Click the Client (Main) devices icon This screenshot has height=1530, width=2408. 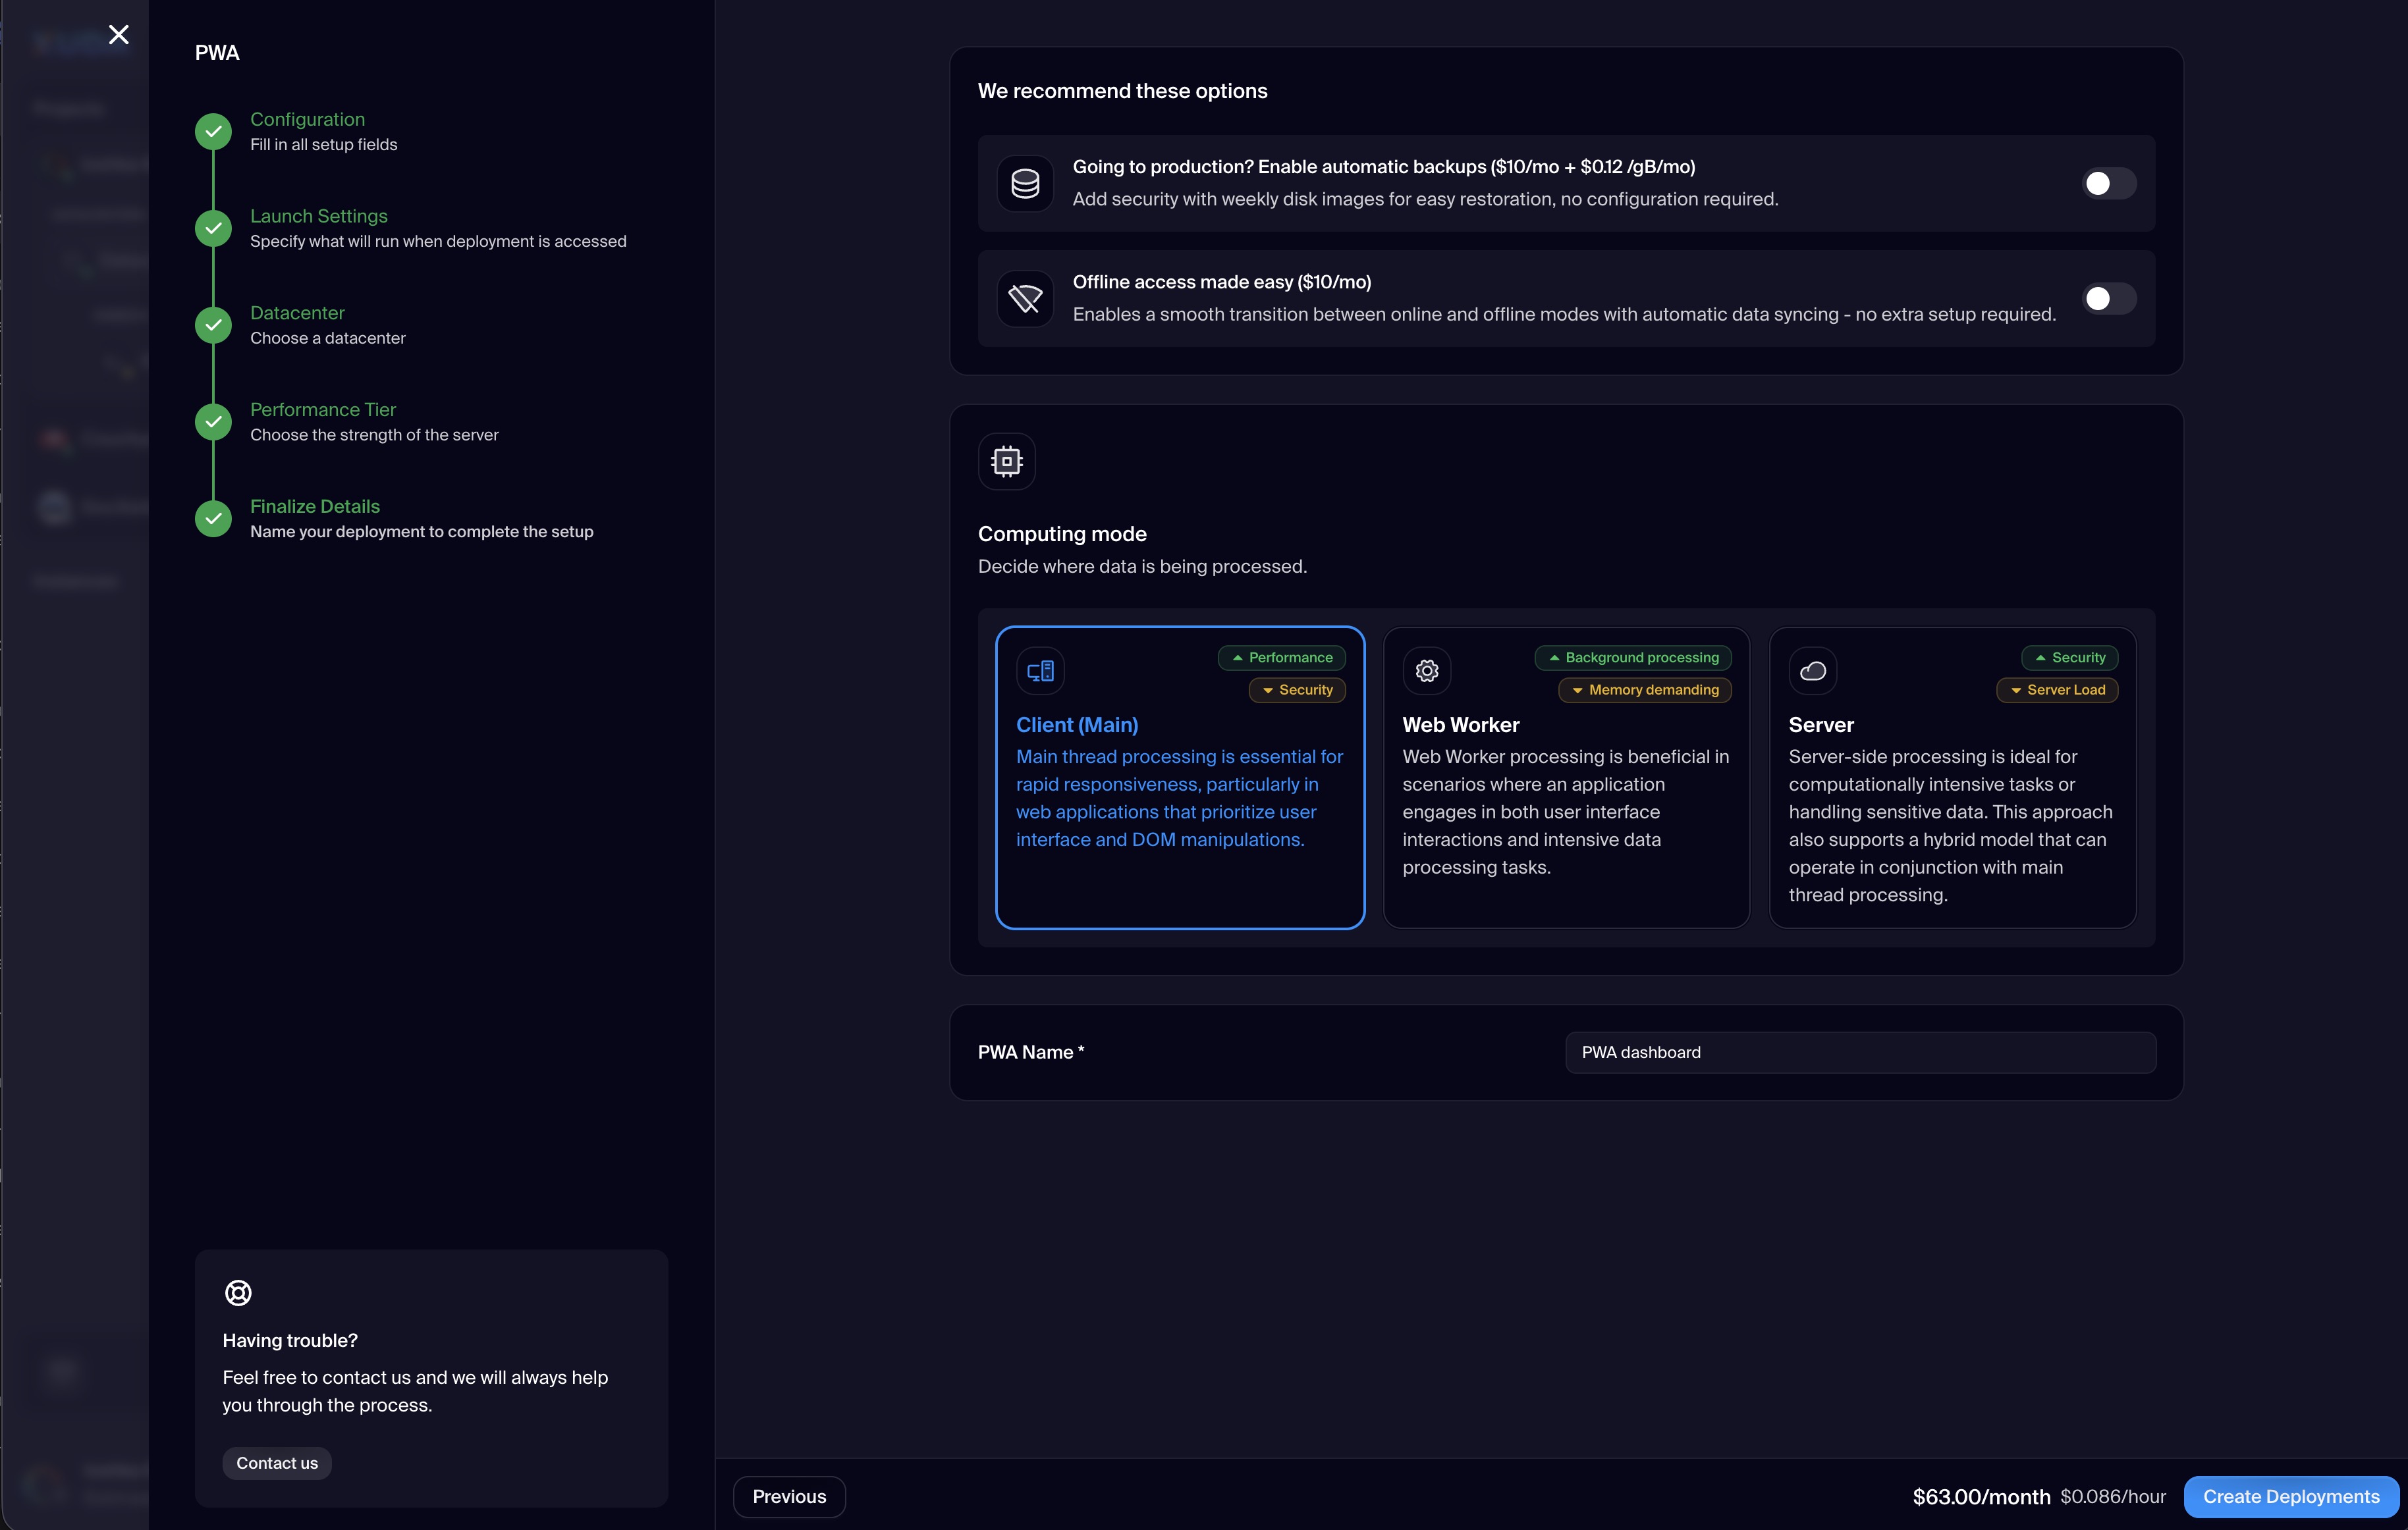click(1040, 671)
